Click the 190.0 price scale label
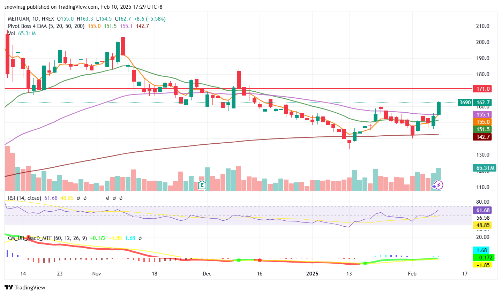Viewport: 502px width, 295px height. click(483, 58)
